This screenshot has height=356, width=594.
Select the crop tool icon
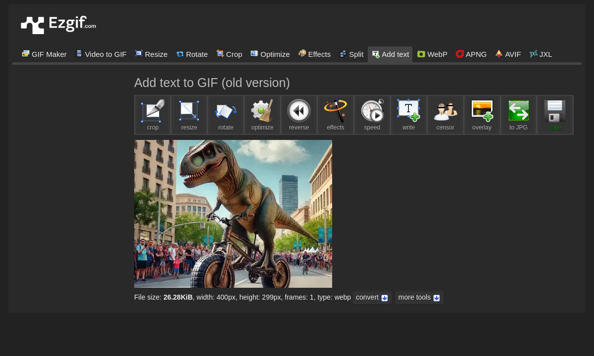152,115
